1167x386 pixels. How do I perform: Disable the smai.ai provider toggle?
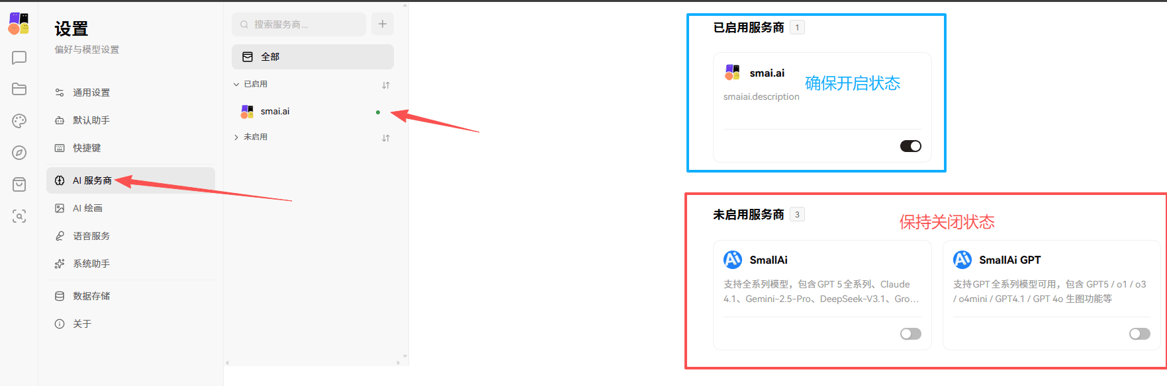(910, 146)
